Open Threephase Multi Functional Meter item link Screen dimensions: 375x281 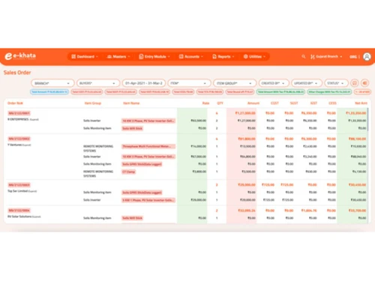[148, 146]
